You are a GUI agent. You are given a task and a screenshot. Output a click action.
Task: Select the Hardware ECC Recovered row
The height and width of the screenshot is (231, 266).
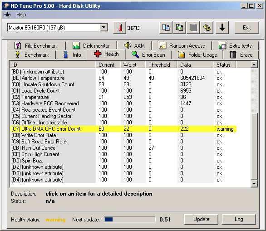123,103
